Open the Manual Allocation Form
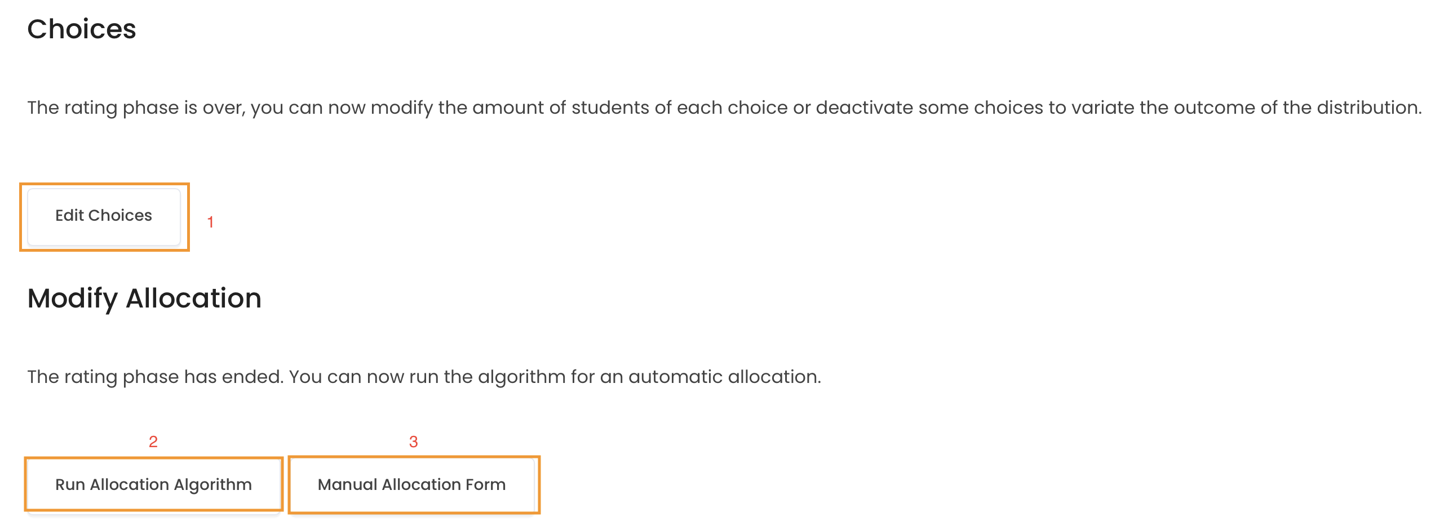The image size is (1453, 526). coord(412,484)
